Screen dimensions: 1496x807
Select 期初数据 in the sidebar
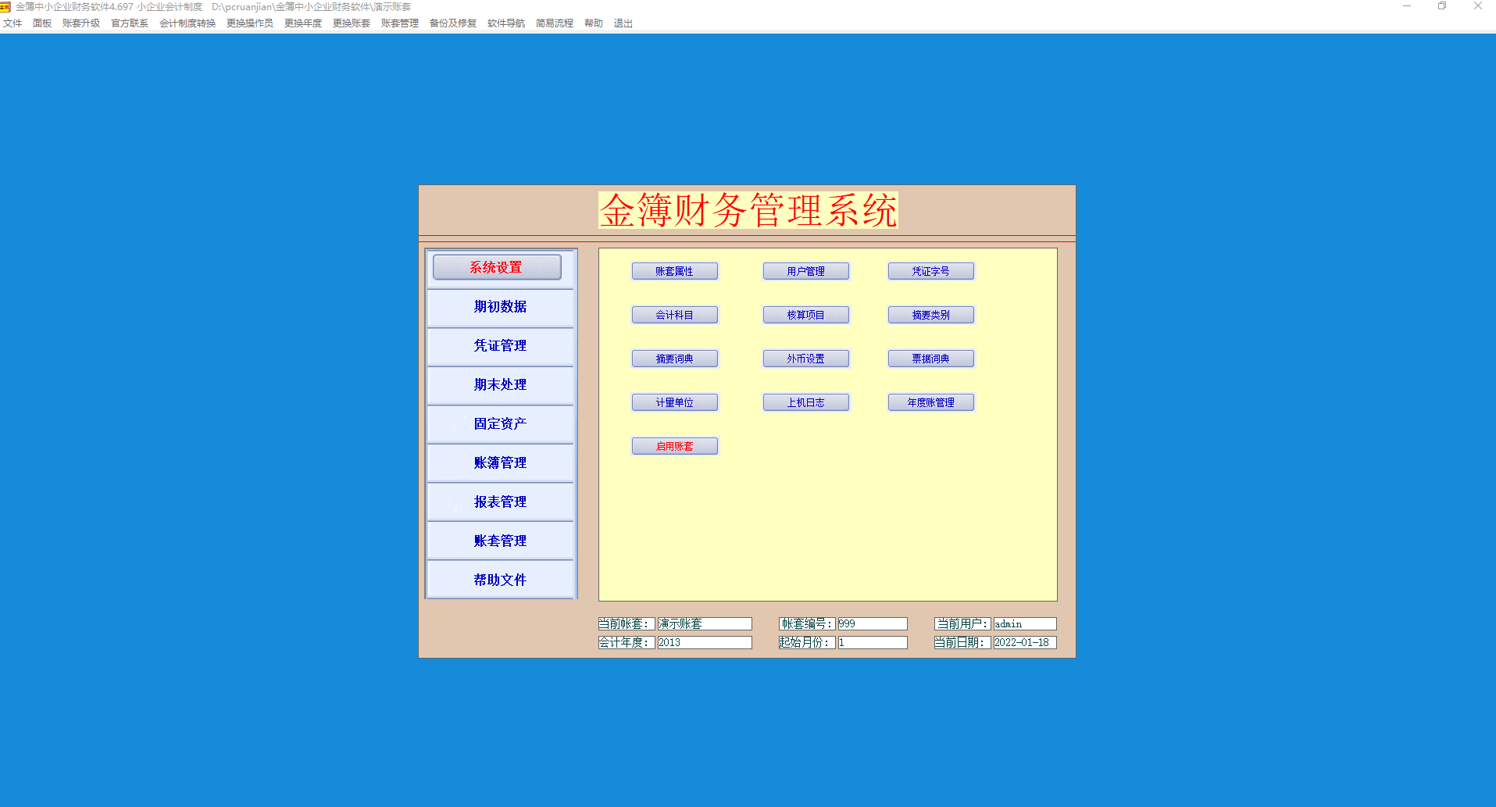tap(500, 307)
